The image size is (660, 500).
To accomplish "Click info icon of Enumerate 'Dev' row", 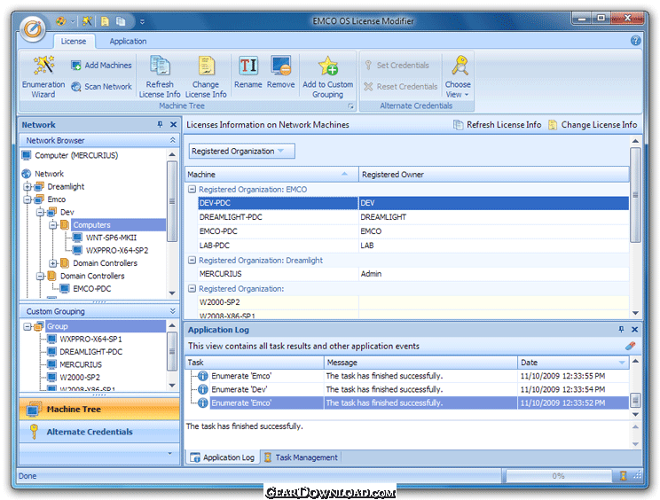I will 203,389.
